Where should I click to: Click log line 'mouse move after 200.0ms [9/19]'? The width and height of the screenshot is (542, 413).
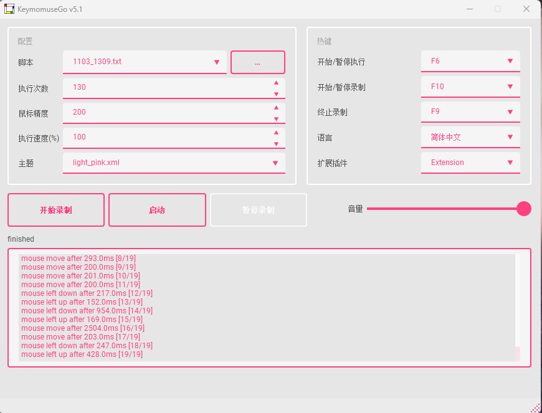tap(78, 267)
